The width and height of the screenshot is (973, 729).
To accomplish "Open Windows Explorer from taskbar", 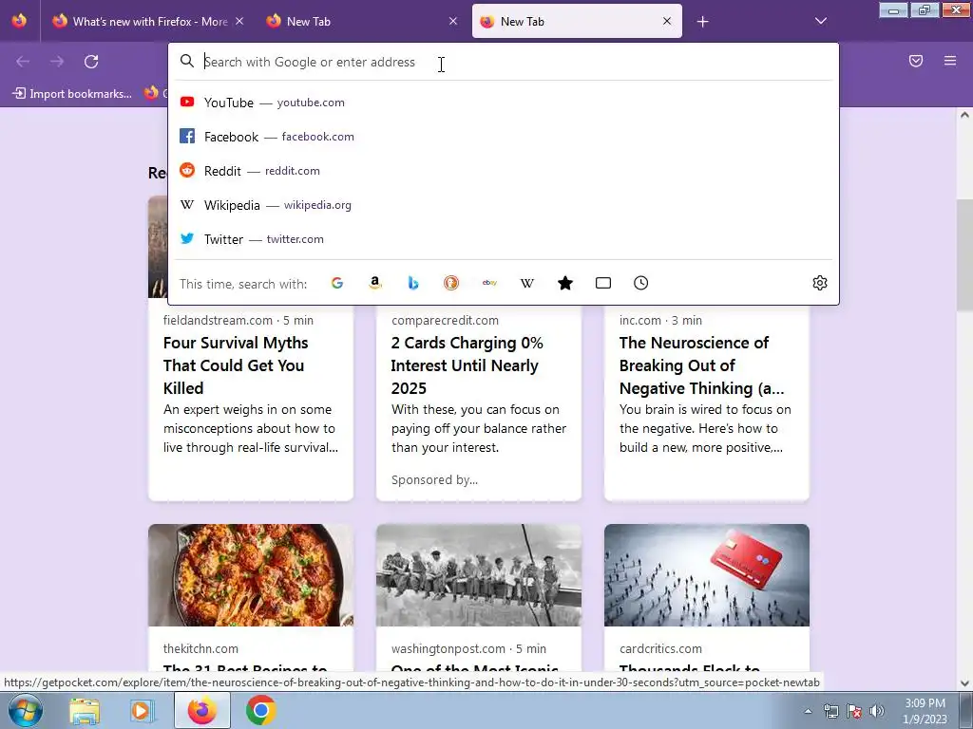I will (x=85, y=711).
